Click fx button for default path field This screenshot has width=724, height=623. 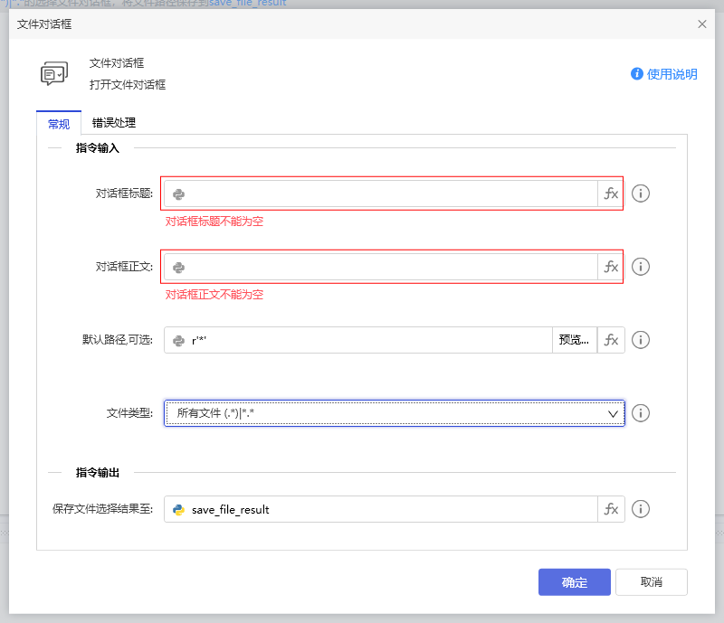coord(611,340)
